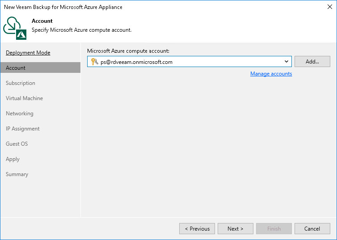The width and height of the screenshot is (337, 240).
Task: Go to the Deployment Mode step
Action: pos(28,53)
